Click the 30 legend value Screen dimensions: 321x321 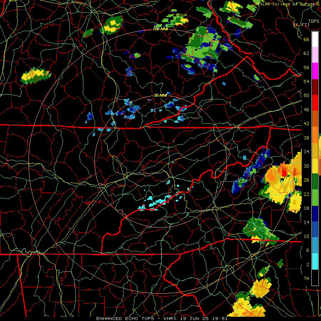306,166
